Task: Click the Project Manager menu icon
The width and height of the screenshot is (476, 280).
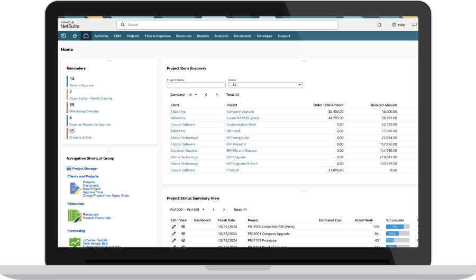Action: click(69, 168)
